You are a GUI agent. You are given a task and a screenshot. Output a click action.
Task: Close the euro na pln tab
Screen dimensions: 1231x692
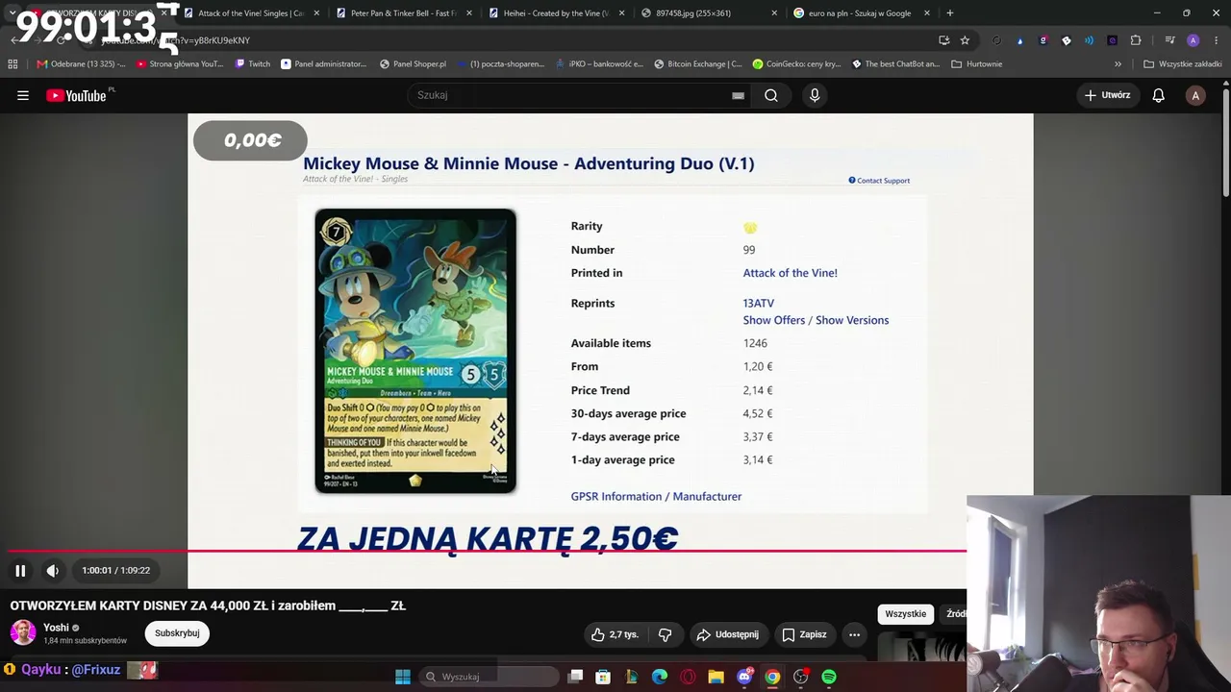927,13
